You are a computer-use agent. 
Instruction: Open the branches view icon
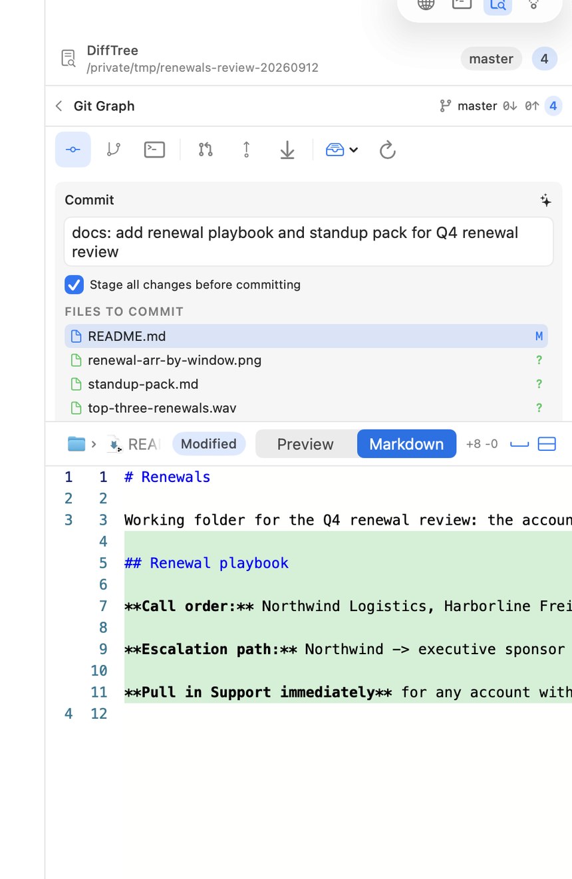(x=114, y=150)
